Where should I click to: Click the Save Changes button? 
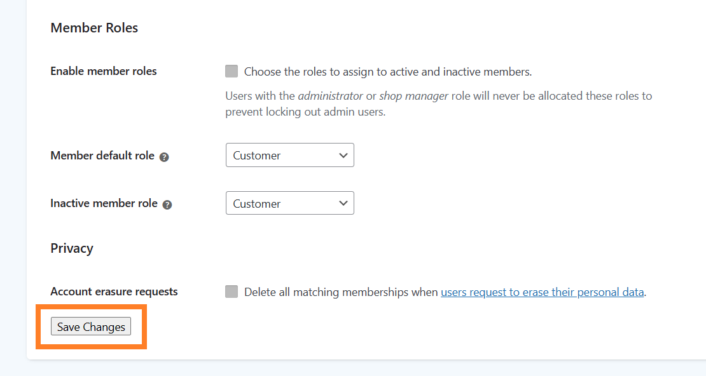coord(91,326)
